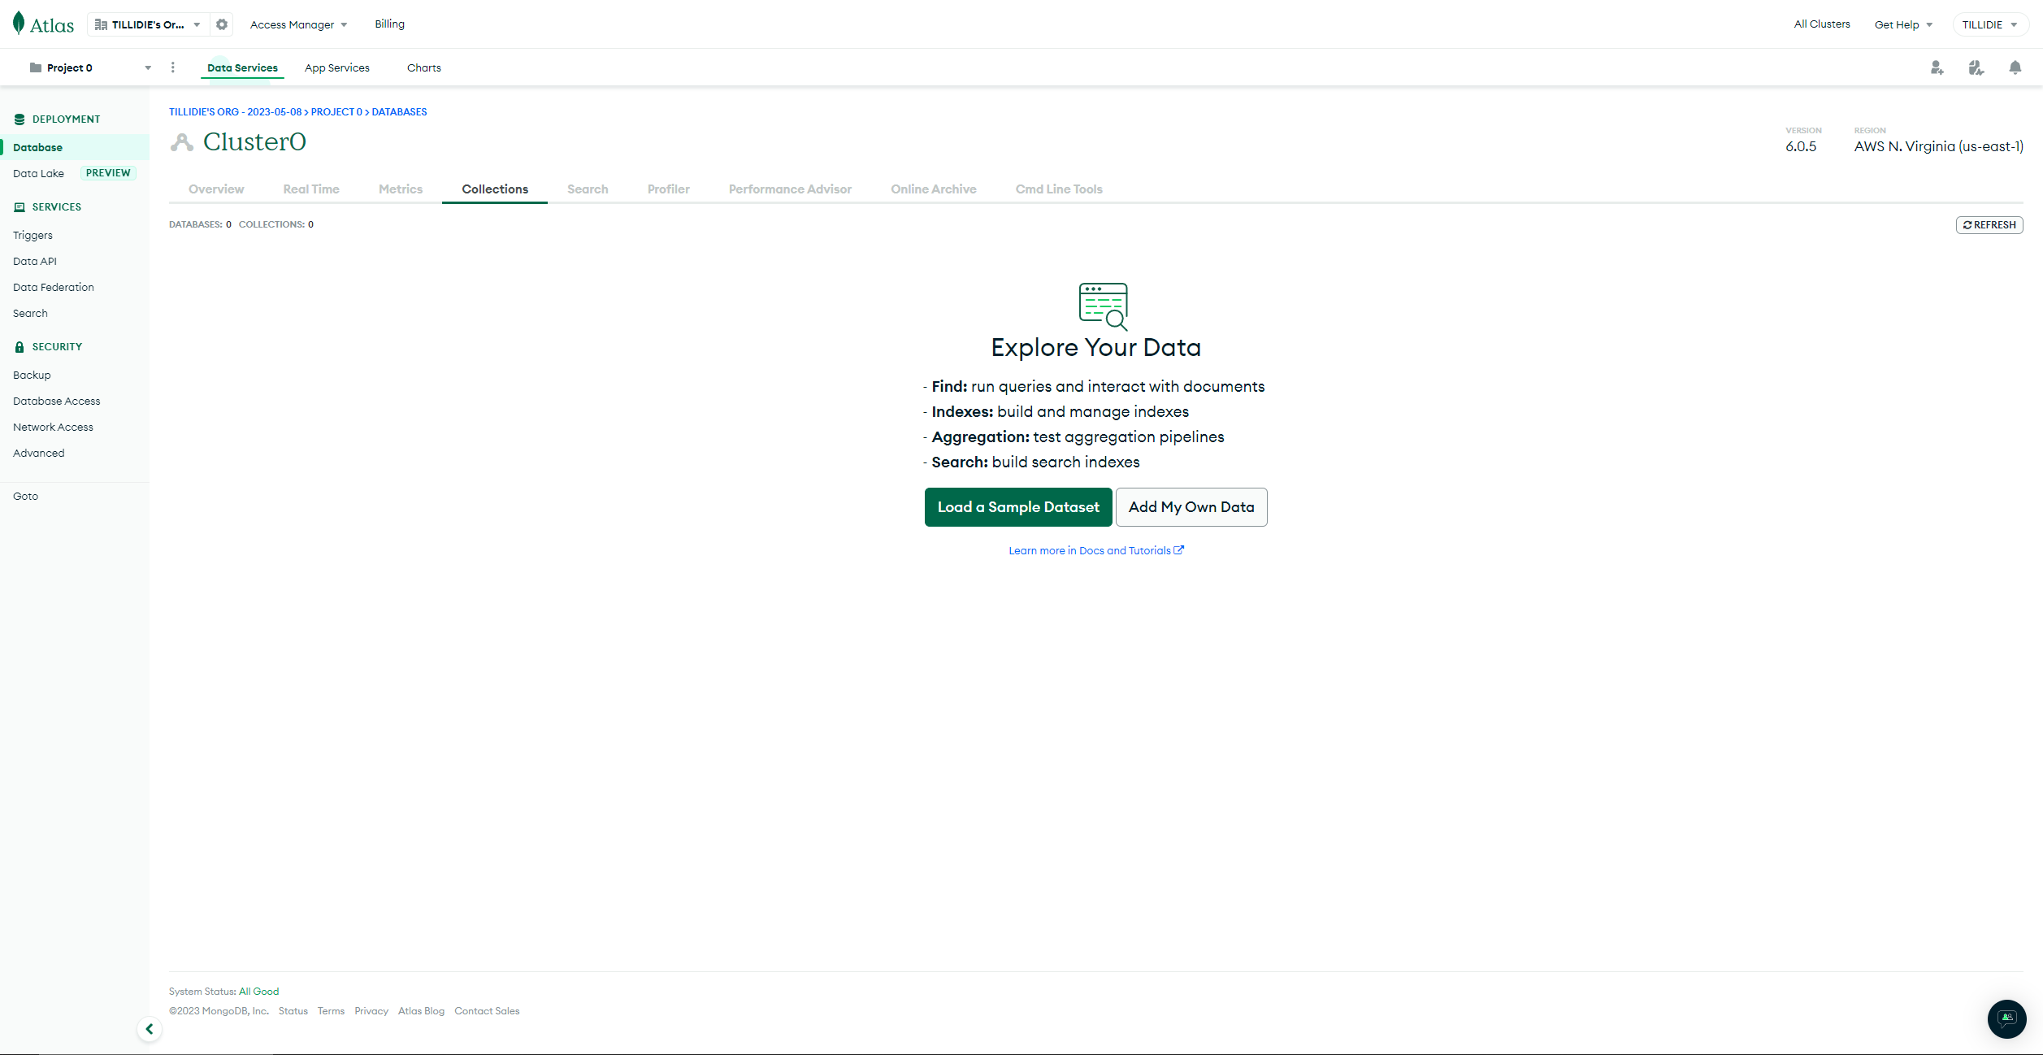This screenshot has width=2043, height=1055.
Task: Open organization settings gear icon
Action: coord(222,24)
